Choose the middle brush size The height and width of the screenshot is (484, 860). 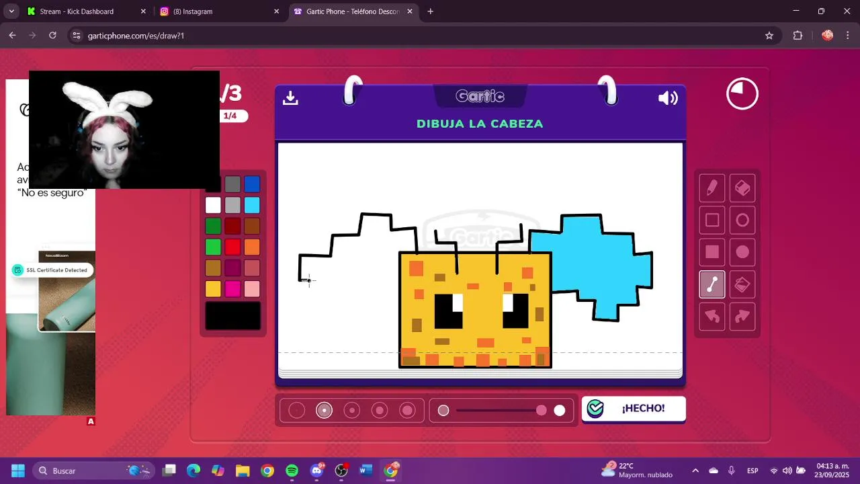click(352, 410)
